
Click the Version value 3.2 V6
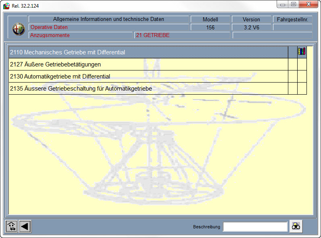(x=252, y=27)
